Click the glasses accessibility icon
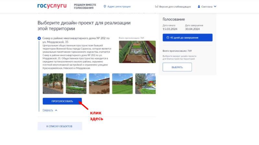The width and height of the screenshot is (259, 145). (157, 6)
